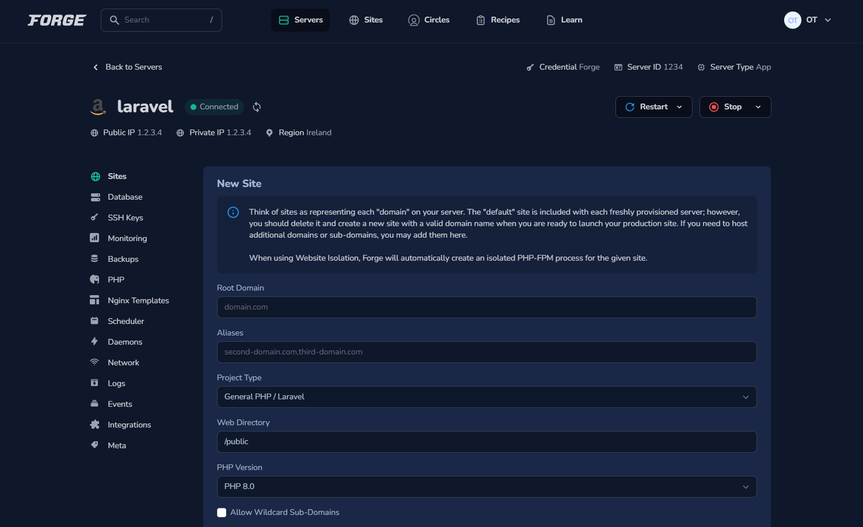This screenshot has height=527, width=863.
Task: Click the Integrations puzzle icon
Action: [95, 425]
